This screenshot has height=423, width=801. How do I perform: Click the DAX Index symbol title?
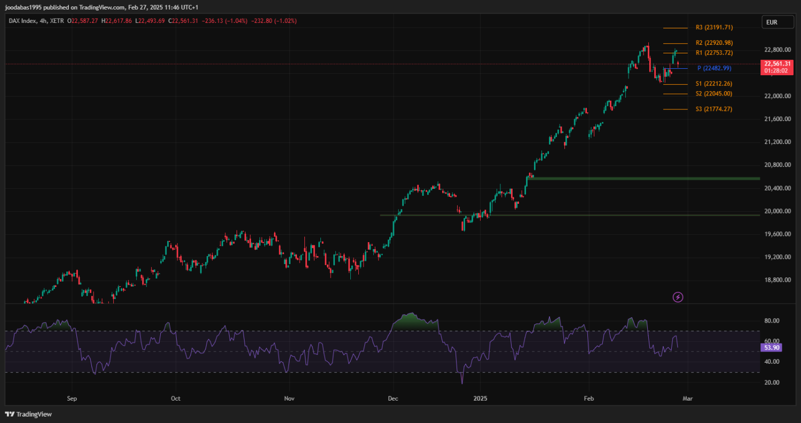click(23, 21)
